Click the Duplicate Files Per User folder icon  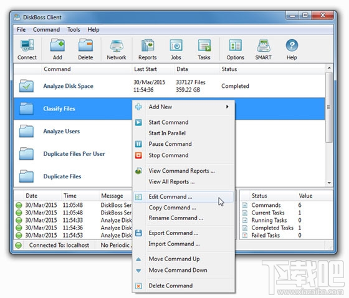click(x=26, y=154)
